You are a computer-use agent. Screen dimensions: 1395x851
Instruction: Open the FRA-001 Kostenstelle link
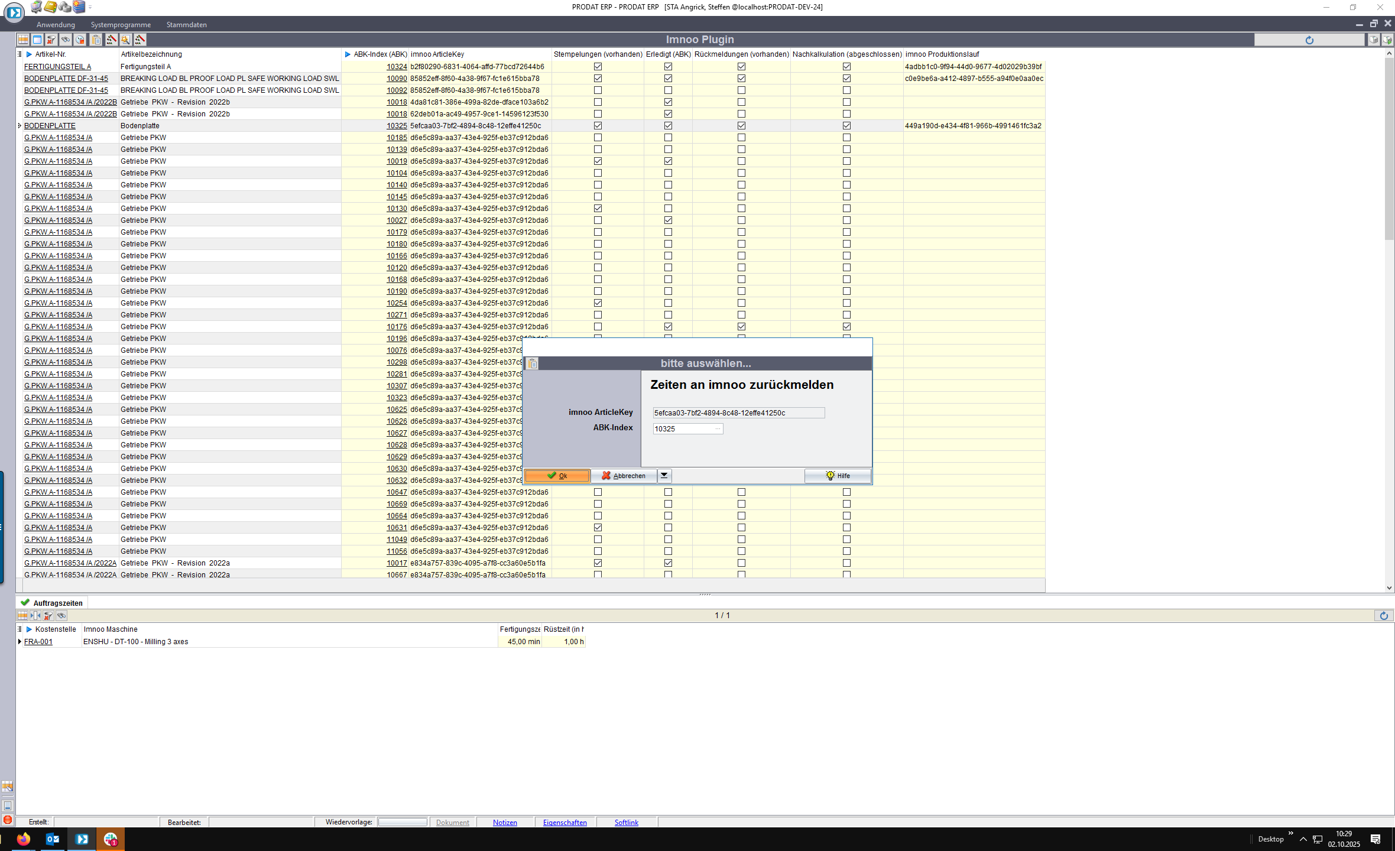(x=38, y=642)
